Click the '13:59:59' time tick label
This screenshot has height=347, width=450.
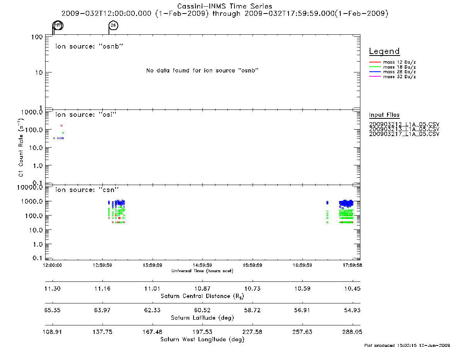click(x=153, y=265)
